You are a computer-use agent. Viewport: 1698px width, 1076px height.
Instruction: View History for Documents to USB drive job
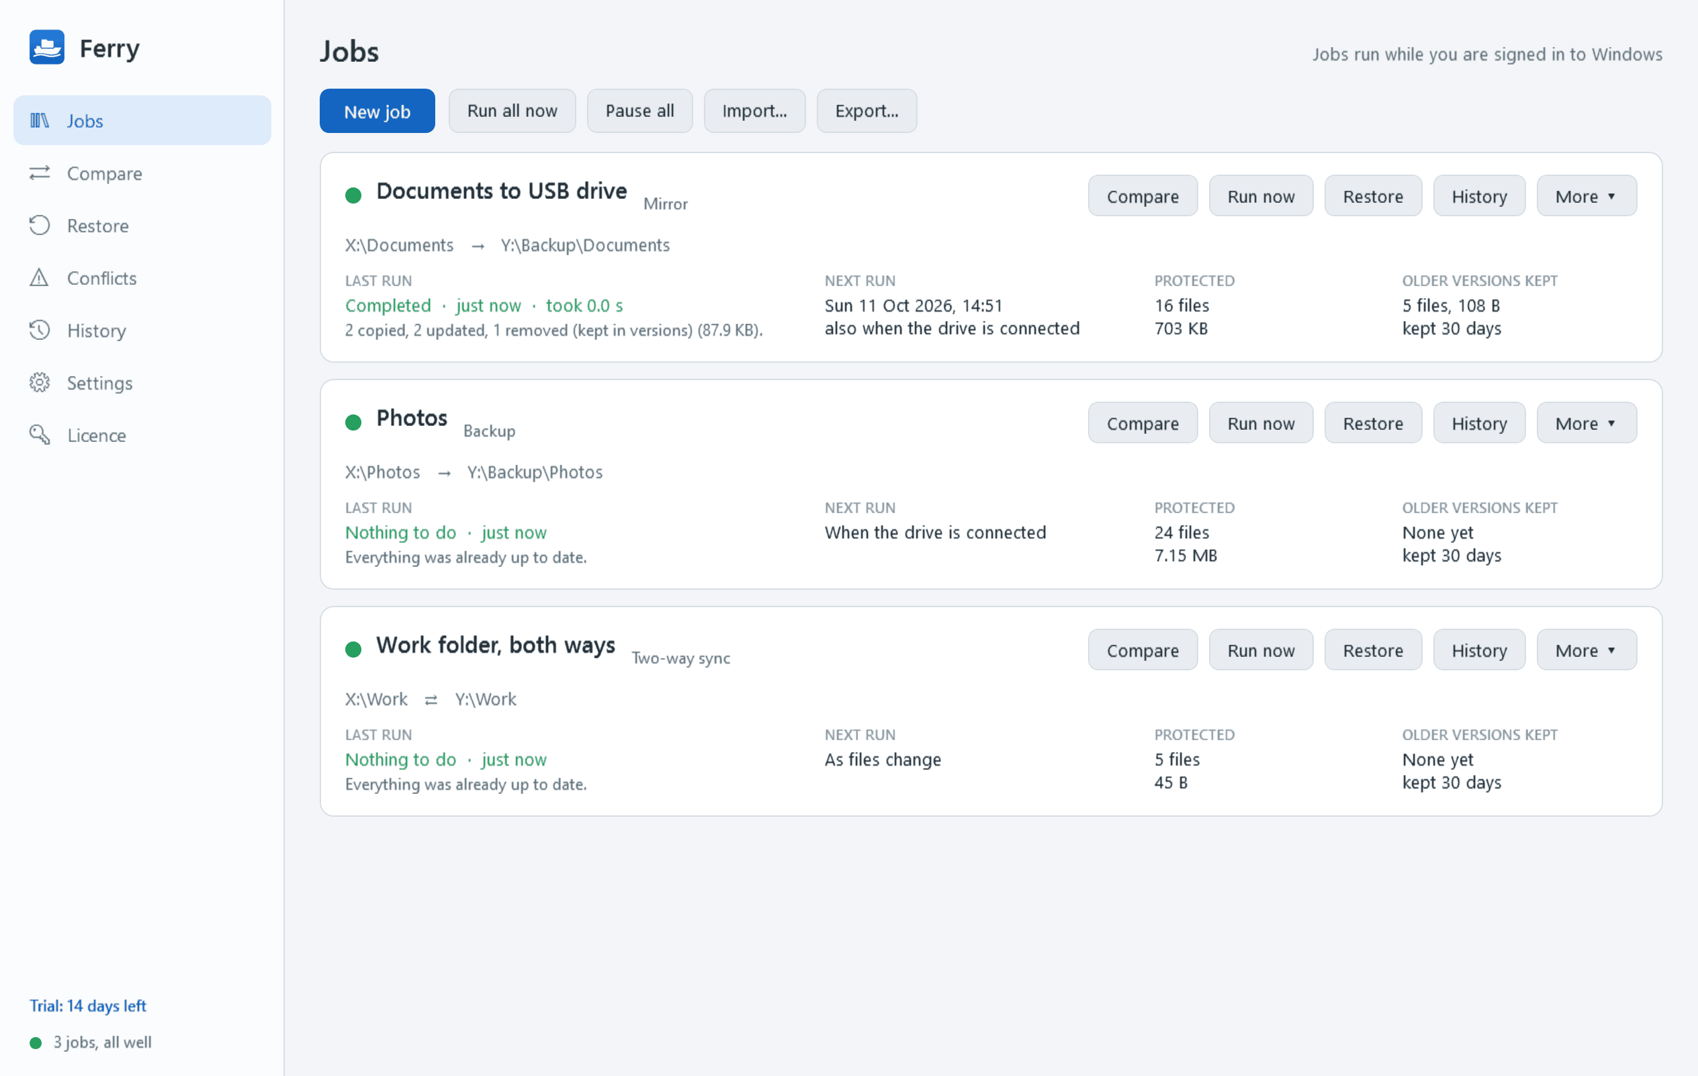[1480, 196]
